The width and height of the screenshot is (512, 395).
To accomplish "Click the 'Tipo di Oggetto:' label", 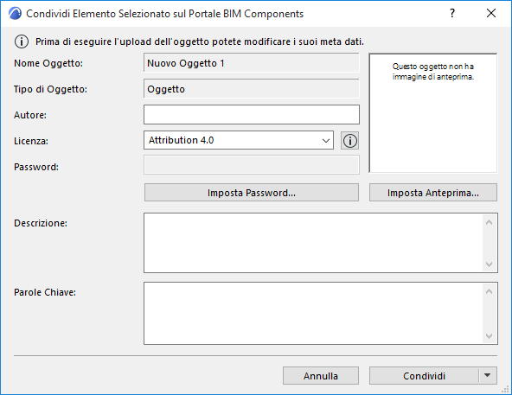I will [50, 89].
